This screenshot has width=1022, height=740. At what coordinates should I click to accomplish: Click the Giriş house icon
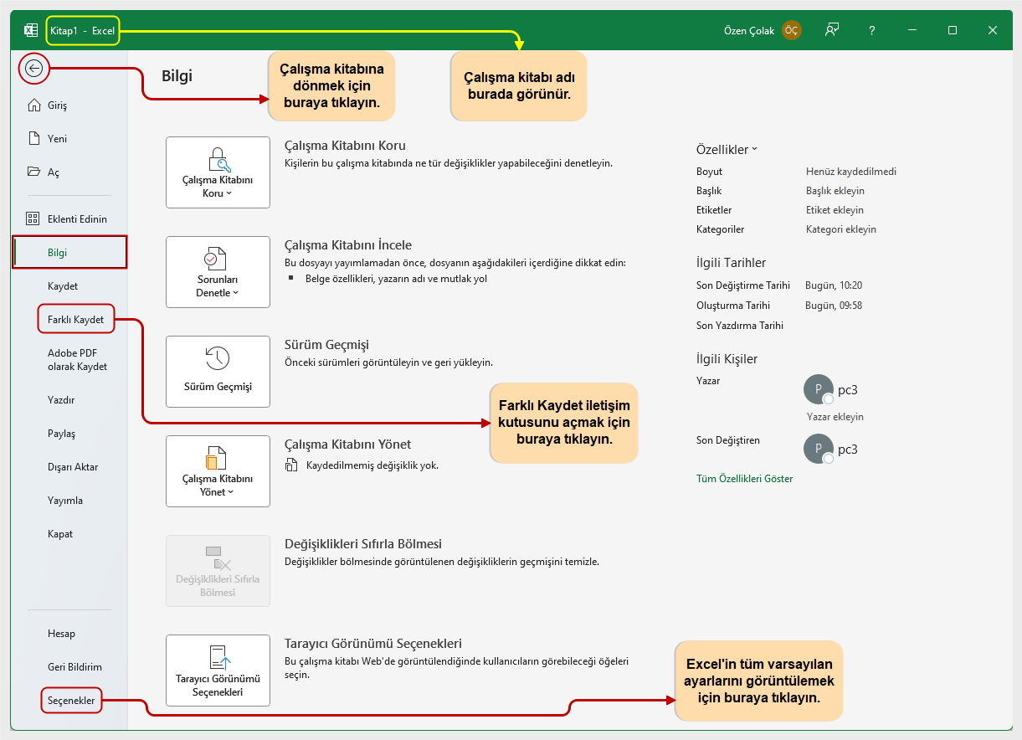33,105
